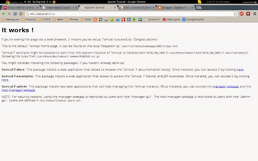Close the Shop HB5F2H online tab
The image size is (258, 161).
pos(37,8)
